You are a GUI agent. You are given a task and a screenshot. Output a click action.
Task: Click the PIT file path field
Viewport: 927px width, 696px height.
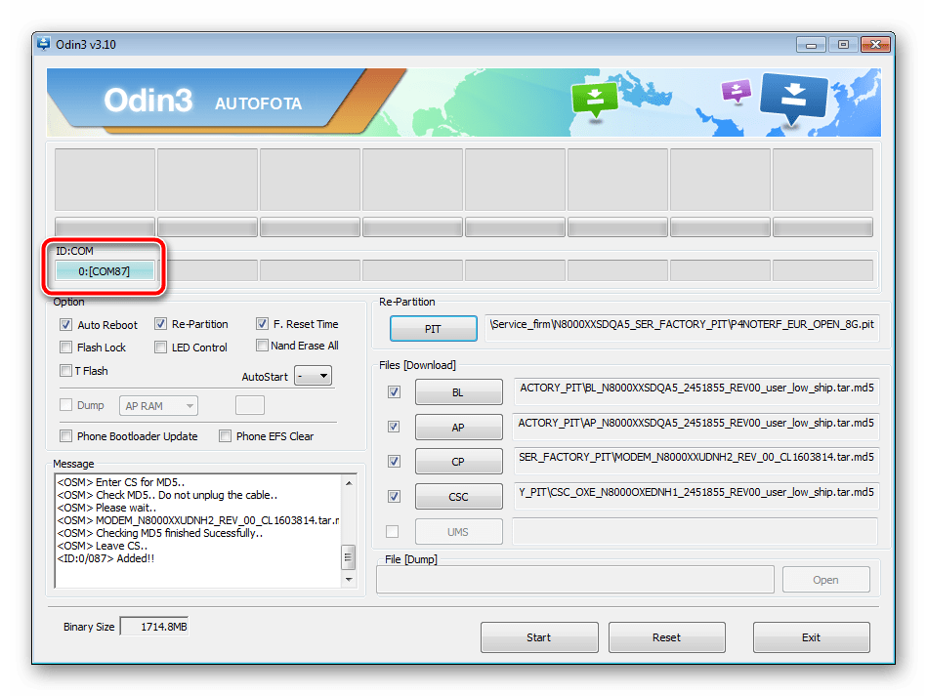point(682,328)
